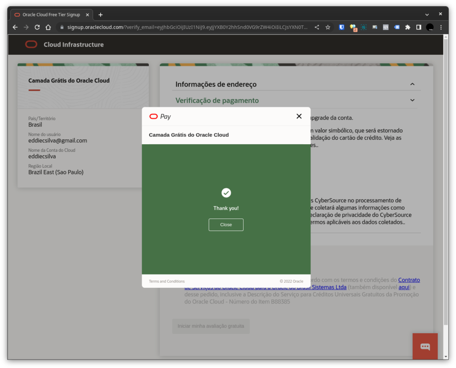Open Terms and Conditions link in dialog
The height and width of the screenshot is (368, 456).
pos(167,281)
